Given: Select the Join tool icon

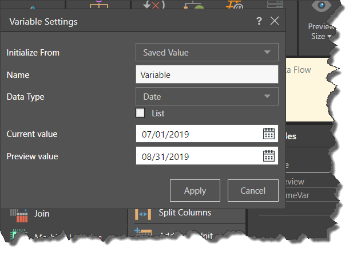Looking at the screenshot, I should (x=19, y=215).
